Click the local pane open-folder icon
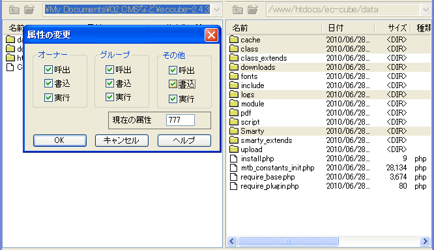 click(29, 10)
